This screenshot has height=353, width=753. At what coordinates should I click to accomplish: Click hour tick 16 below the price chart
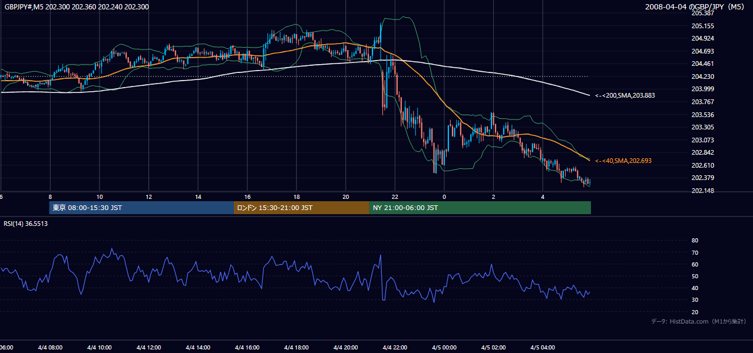tap(247, 197)
